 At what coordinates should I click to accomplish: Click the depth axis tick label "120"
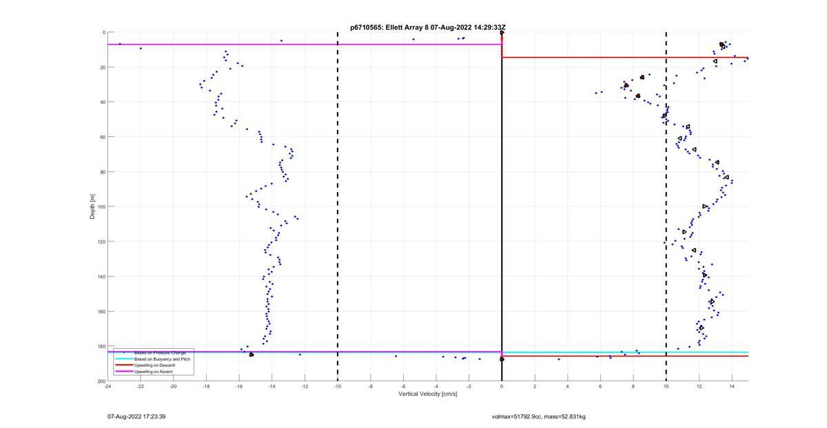[x=101, y=242]
